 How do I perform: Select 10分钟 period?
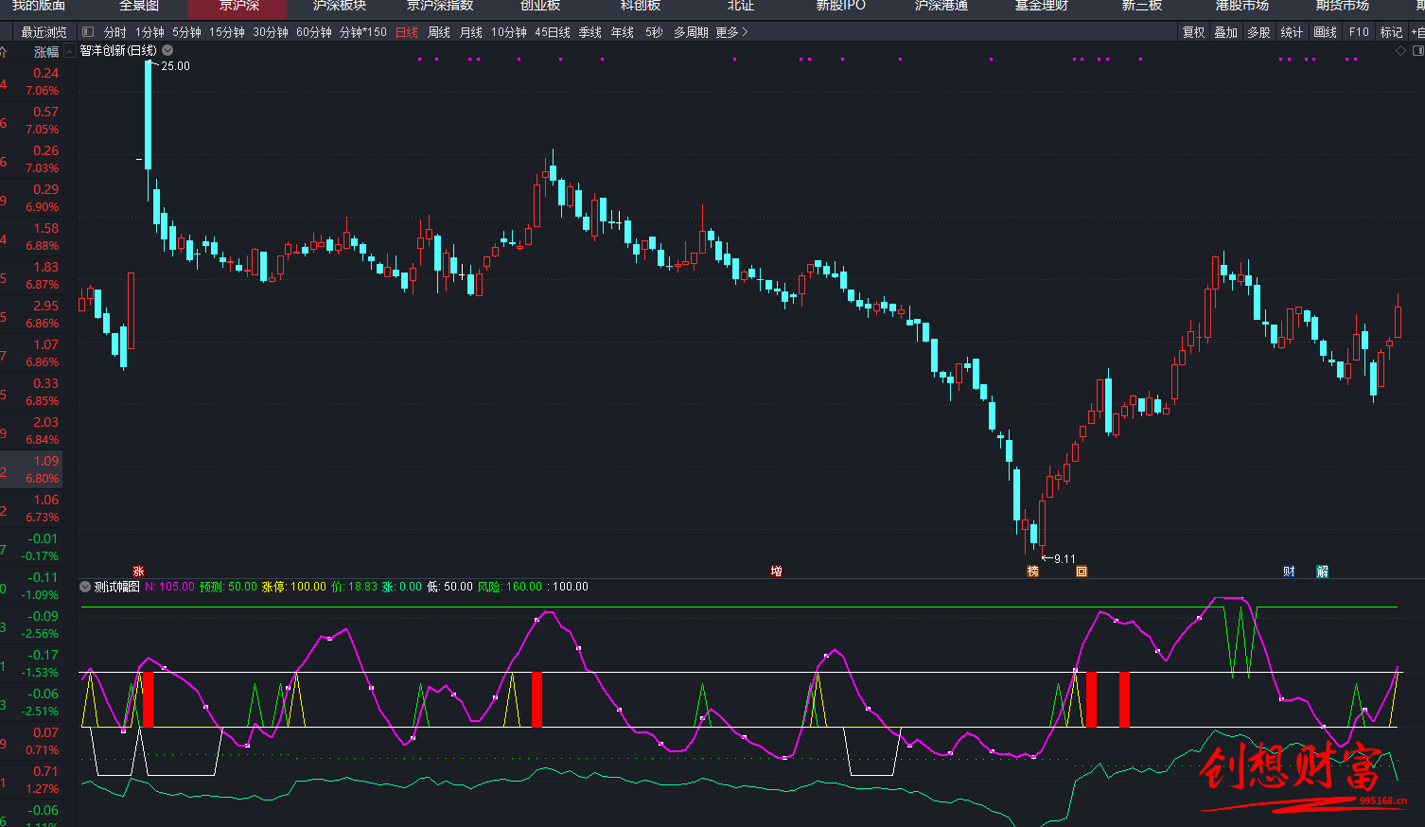coord(509,32)
